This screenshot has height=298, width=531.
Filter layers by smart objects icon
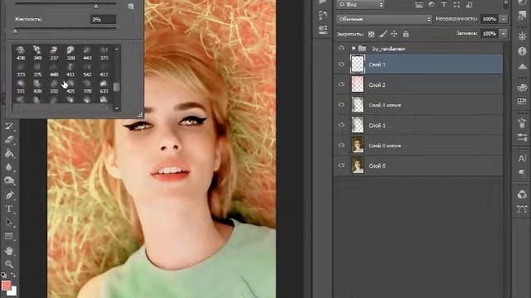click(469, 4)
